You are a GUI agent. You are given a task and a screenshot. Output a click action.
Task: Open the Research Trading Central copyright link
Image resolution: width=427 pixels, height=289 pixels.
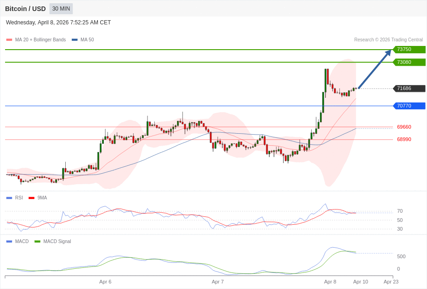click(x=388, y=40)
